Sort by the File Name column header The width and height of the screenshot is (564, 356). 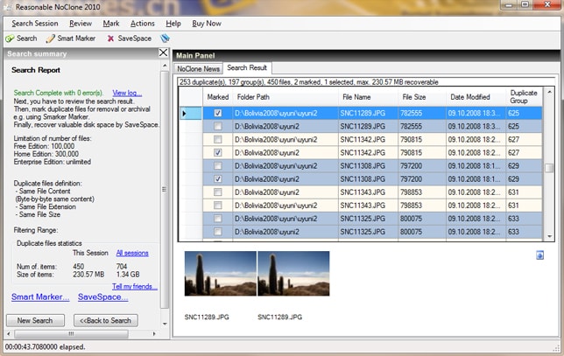click(369, 97)
